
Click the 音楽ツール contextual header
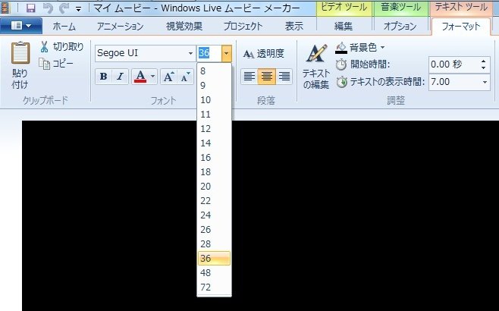(400, 8)
